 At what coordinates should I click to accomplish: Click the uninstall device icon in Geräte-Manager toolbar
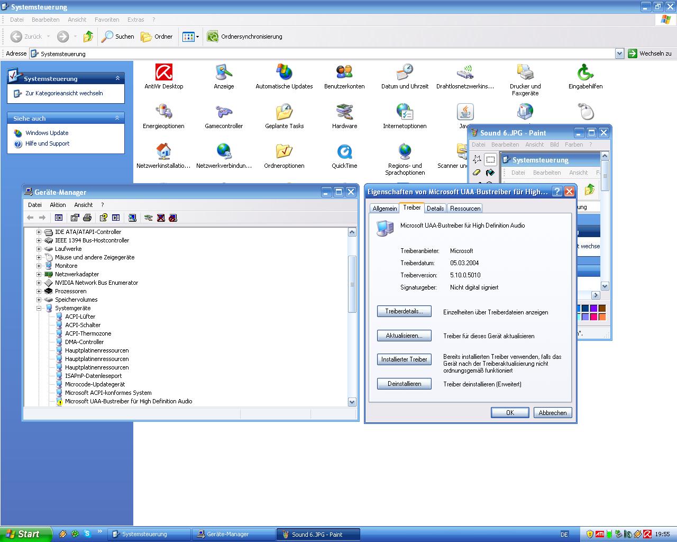(x=161, y=218)
